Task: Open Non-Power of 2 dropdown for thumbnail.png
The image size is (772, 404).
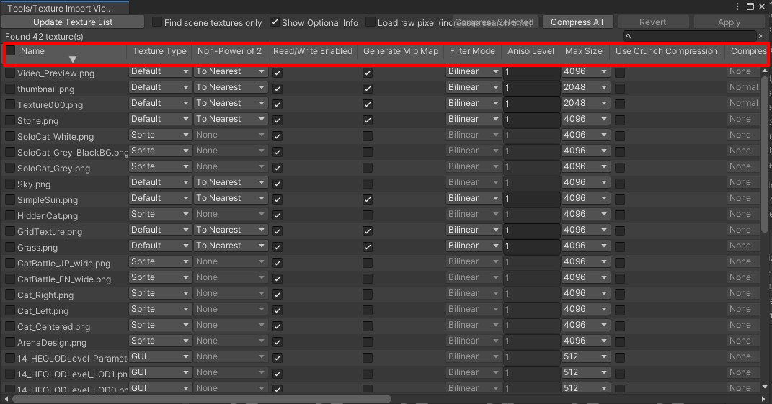Action: pyautogui.click(x=231, y=87)
